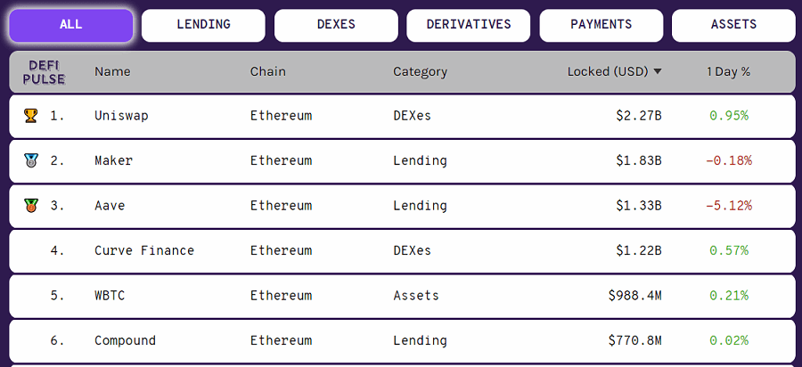Toggle sort arrow next to Locked (USD)
The width and height of the screenshot is (802, 367).
pos(658,72)
